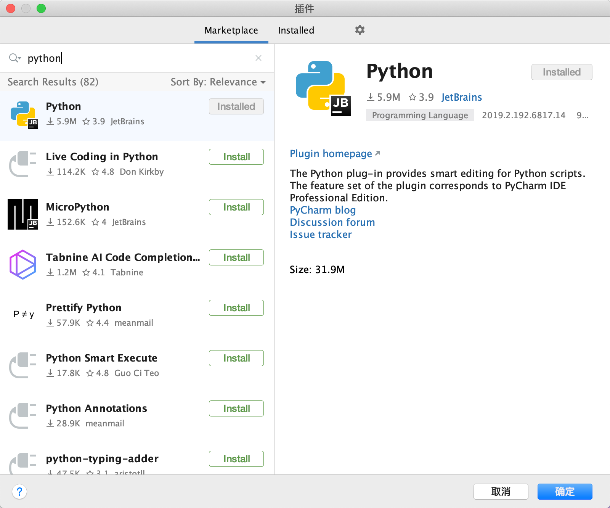Click the python-typing-adder plug icon
Viewport: 610px width, 508px height.
pos(23,463)
